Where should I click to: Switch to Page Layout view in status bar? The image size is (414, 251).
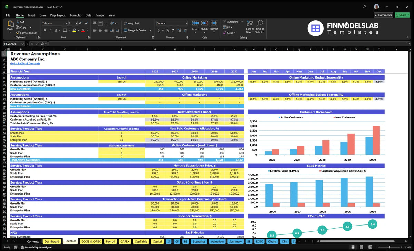click(x=361, y=247)
